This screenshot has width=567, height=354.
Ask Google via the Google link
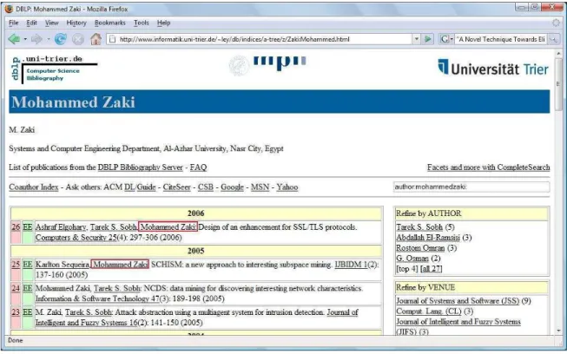[x=232, y=187]
